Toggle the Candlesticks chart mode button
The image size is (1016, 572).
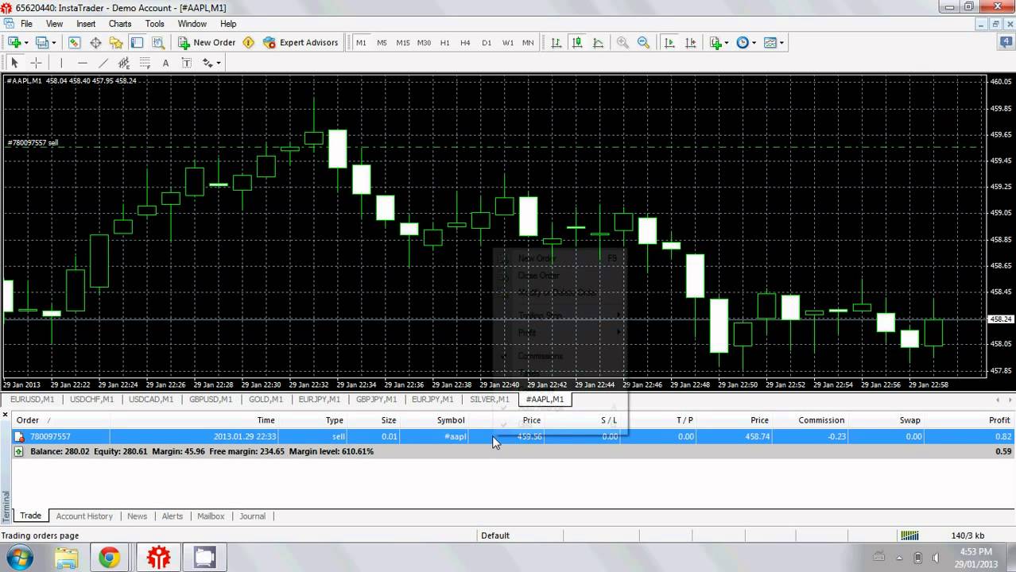coord(577,43)
